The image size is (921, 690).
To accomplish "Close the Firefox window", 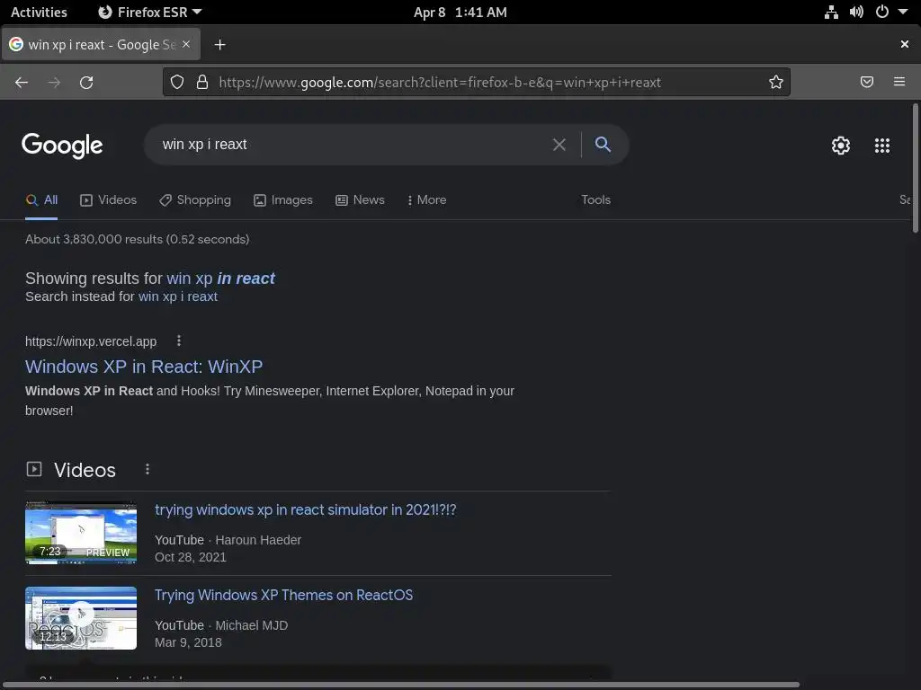I will (x=905, y=44).
